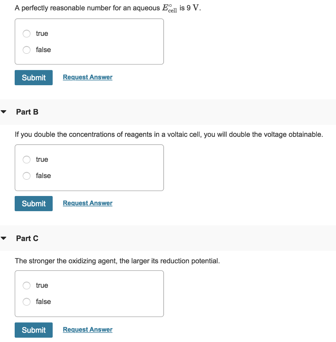Submit the Part C answer
This screenshot has height=342, width=336.
point(33,330)
